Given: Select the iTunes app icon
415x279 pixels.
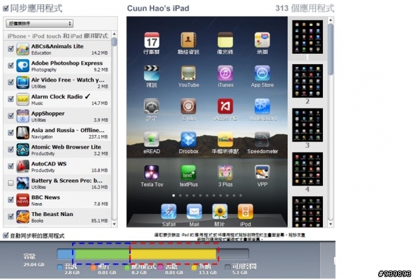Looking at the screenshot, I should point(225,73).
